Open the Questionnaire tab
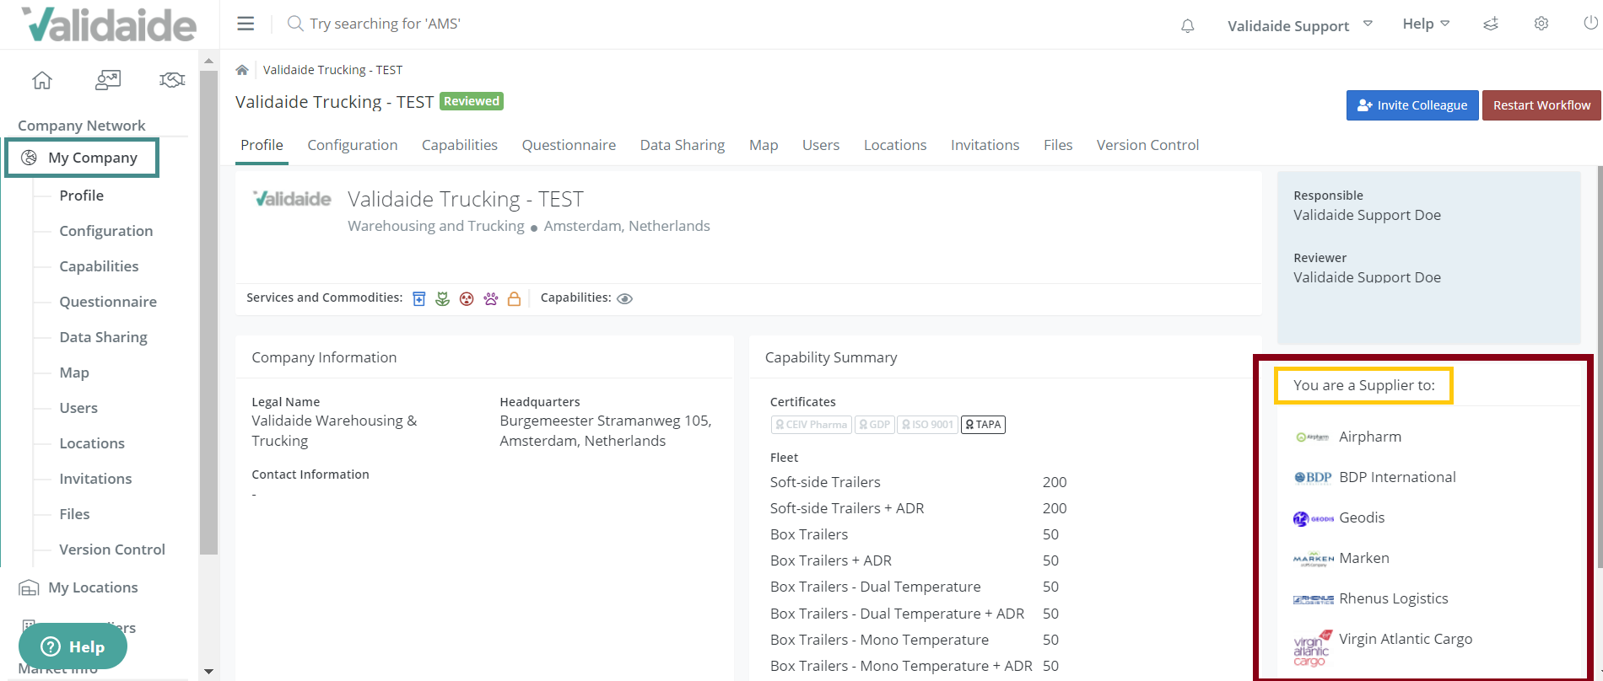This screenshot has width=1603, height=681. click(569, 145)
